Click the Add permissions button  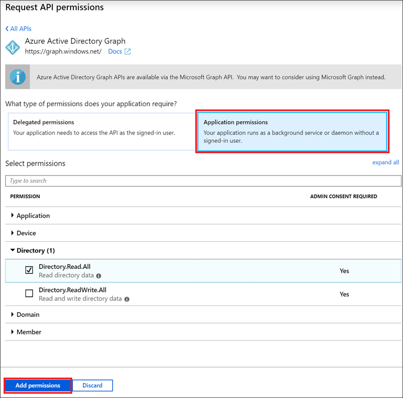(x=38, y=385)
